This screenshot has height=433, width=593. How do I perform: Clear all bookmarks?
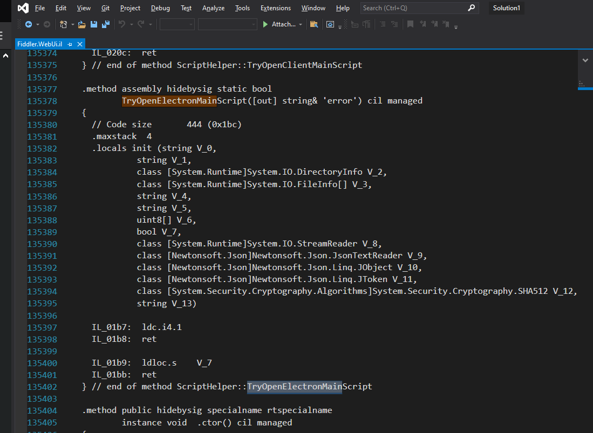tap(446, 25)
